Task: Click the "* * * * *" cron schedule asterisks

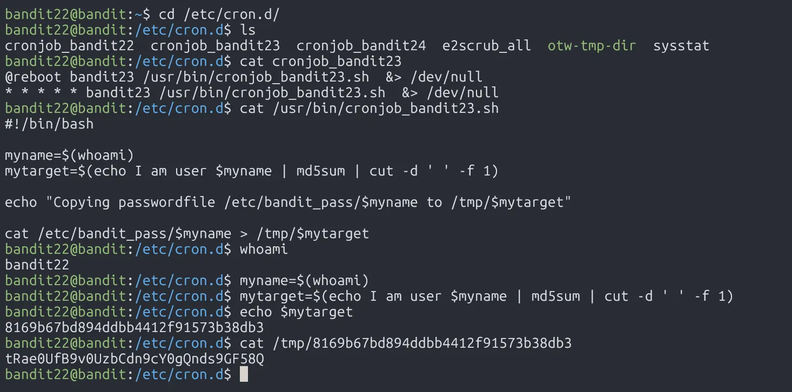Action: click(37, 92)
